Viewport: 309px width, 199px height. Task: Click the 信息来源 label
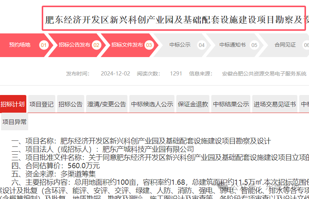pos(201,74)
